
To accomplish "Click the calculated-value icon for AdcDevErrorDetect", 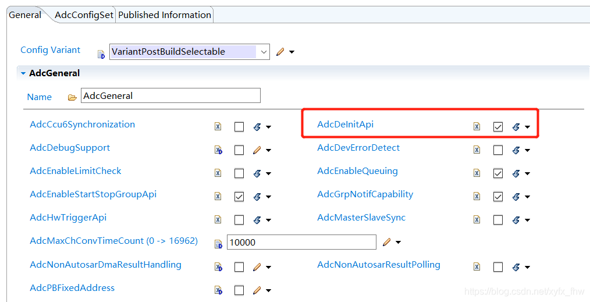I will pos(516,150).
